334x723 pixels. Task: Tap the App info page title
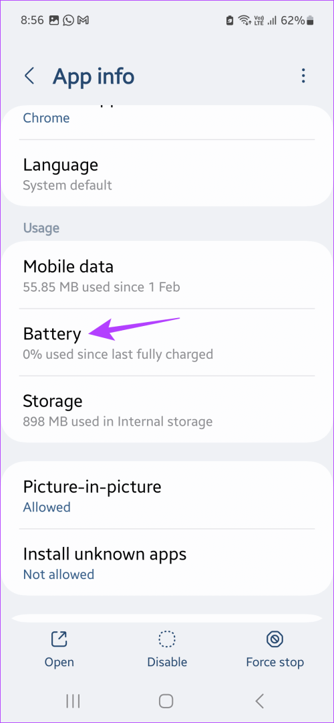(94, 76)
